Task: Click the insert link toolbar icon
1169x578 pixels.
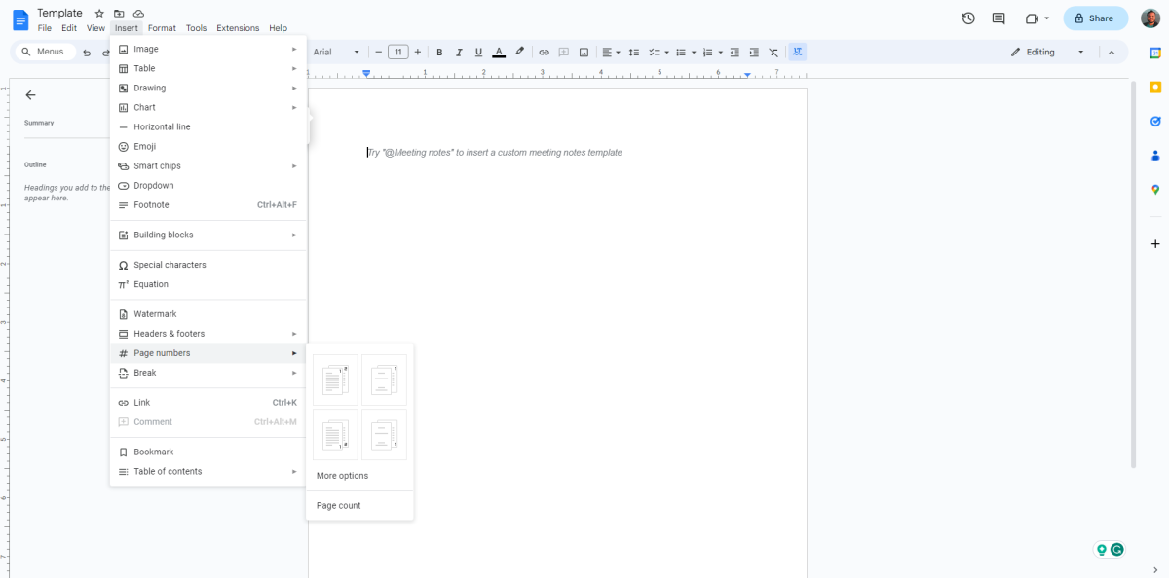Action: 545,52
